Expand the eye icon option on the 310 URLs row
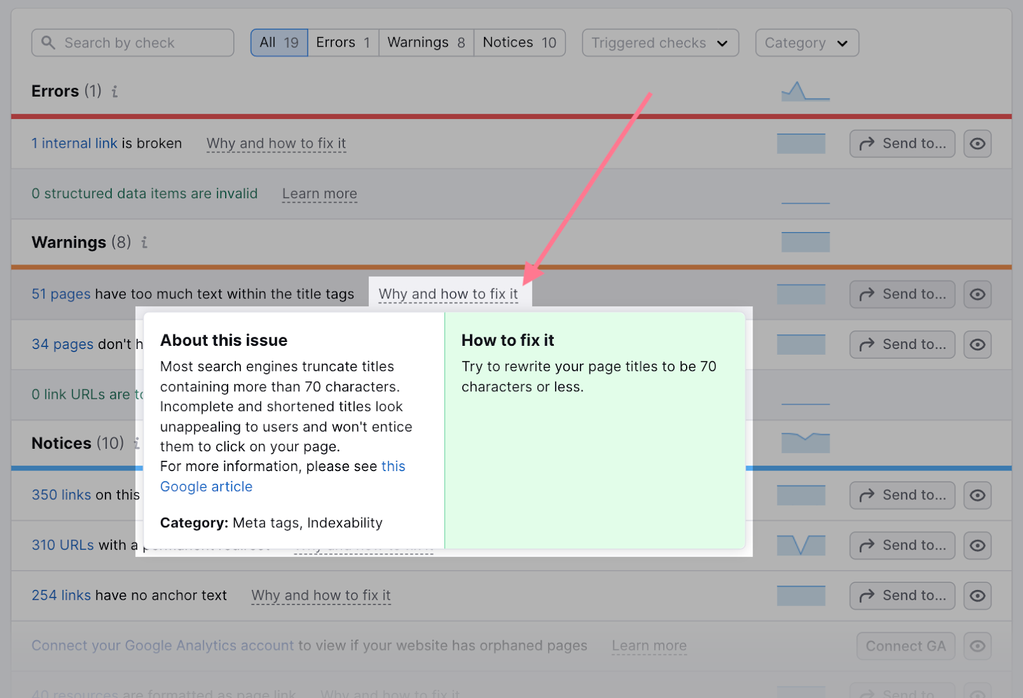This screenshot has width=1023, height=698. pos(978,545)
